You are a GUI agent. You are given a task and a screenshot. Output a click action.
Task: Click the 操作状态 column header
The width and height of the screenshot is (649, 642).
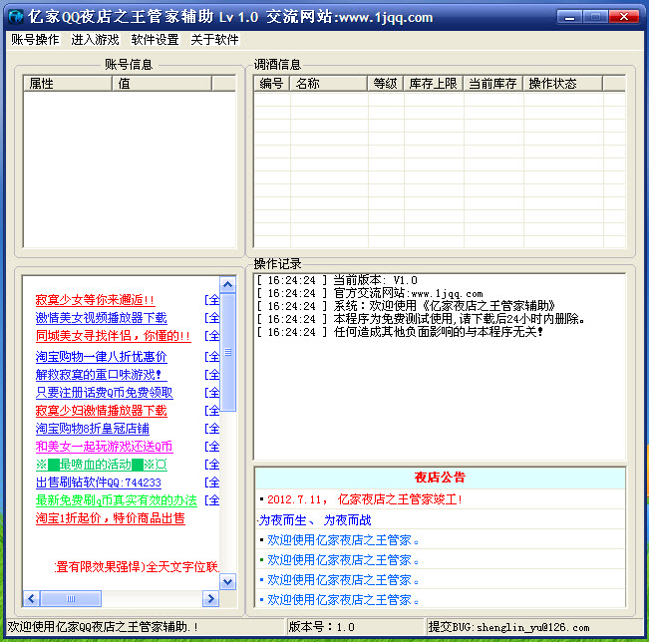click(x=563, y=83)
